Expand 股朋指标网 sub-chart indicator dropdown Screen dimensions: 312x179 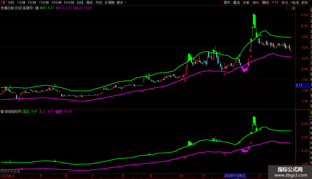2,112
